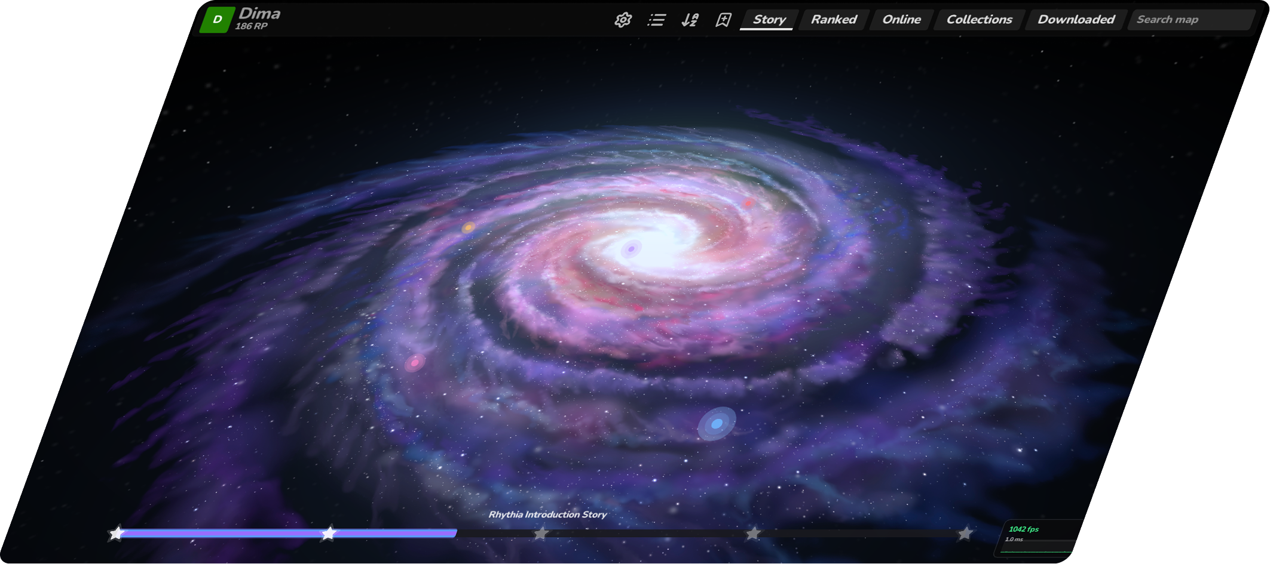Select the red map node on the galaxy
This screenshot has width=1270, height=564.
click(748, 203)
